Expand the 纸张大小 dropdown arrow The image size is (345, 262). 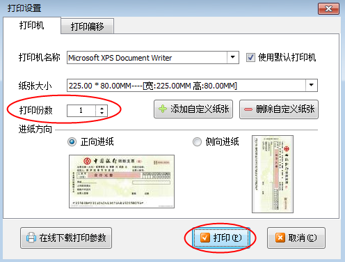(x=312, y=85)
